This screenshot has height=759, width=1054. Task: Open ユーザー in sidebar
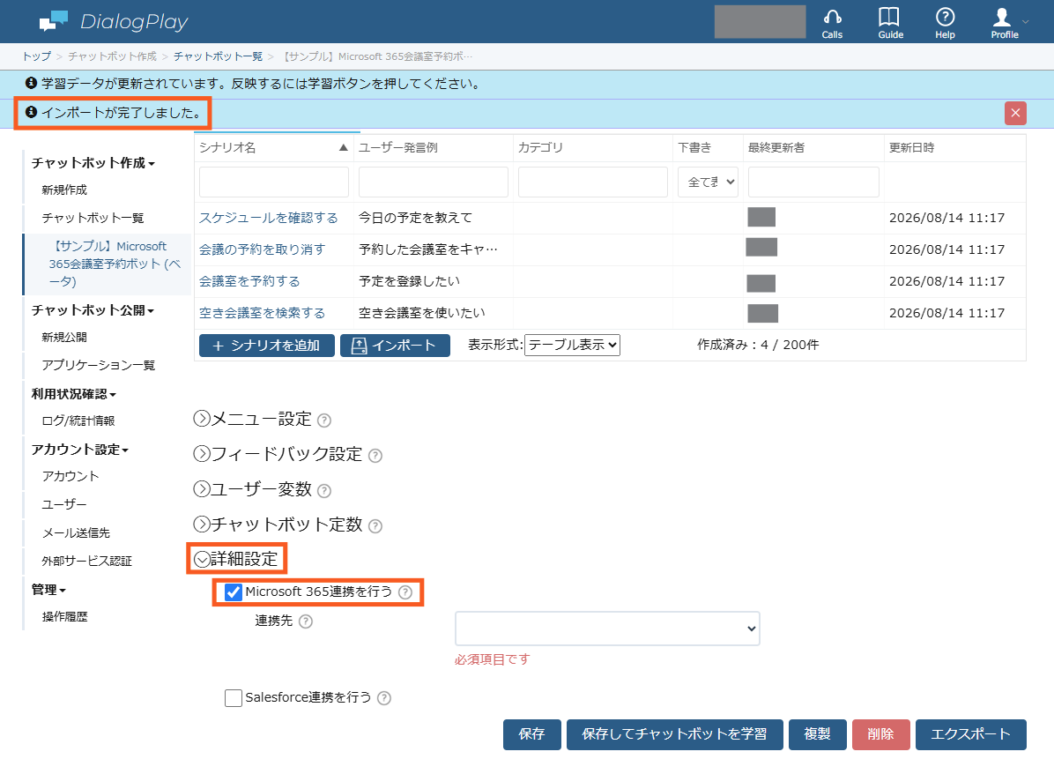[64, 505]
